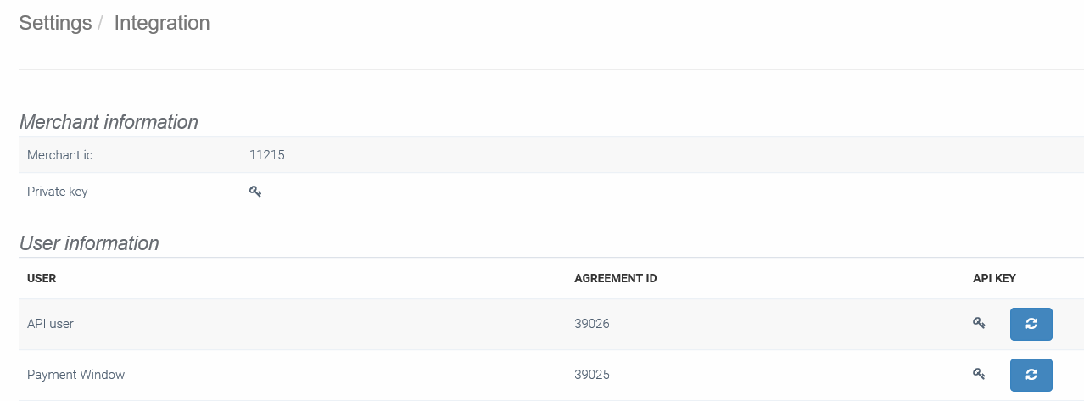Click the Integration breadcrumb item
The image size is (1084, 401).
click(161, 23)
